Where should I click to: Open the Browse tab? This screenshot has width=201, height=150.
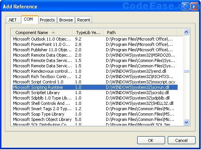point(66,20)
